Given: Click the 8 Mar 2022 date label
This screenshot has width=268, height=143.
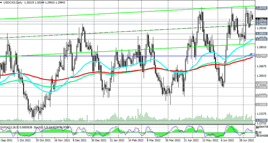Looking at the screenshot, I should [153, 140].
